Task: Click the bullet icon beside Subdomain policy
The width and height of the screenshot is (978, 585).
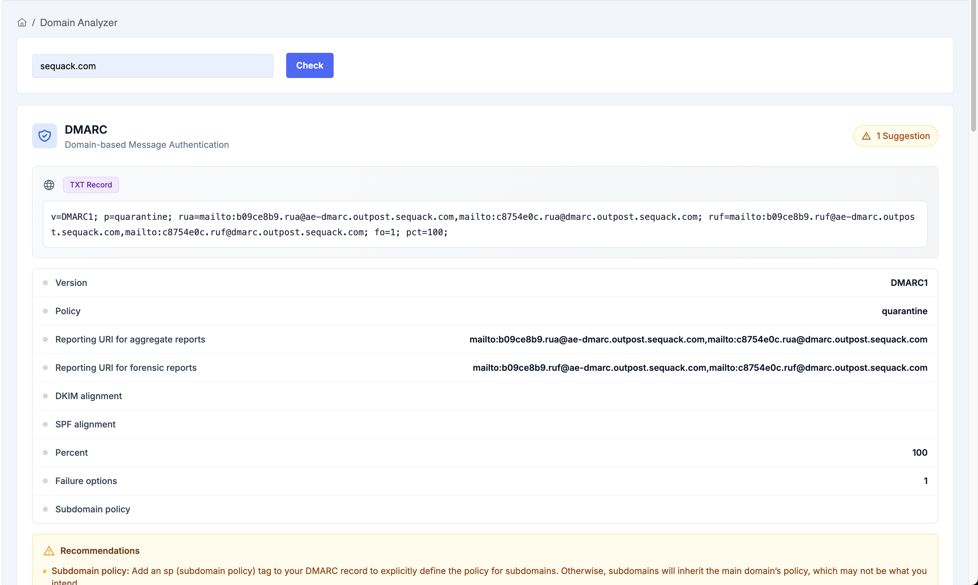Action: tap(45, 509)
